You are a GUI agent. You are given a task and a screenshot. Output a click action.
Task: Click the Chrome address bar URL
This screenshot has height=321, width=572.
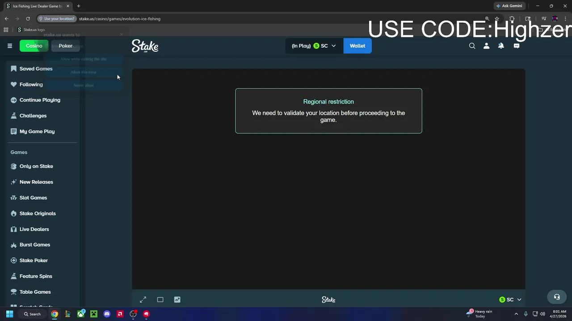coord(120,19)
